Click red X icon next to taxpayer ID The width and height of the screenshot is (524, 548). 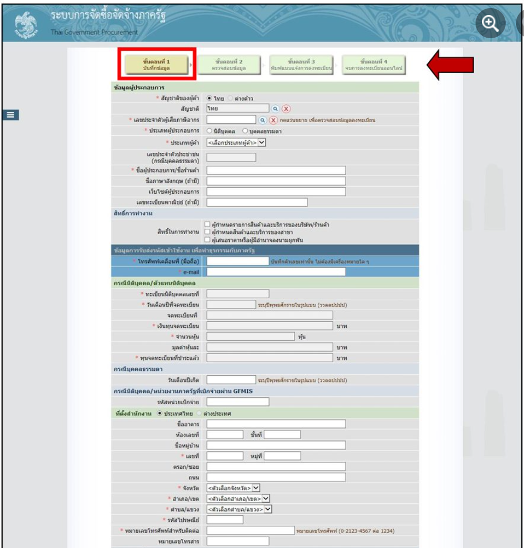pos(274,120)
